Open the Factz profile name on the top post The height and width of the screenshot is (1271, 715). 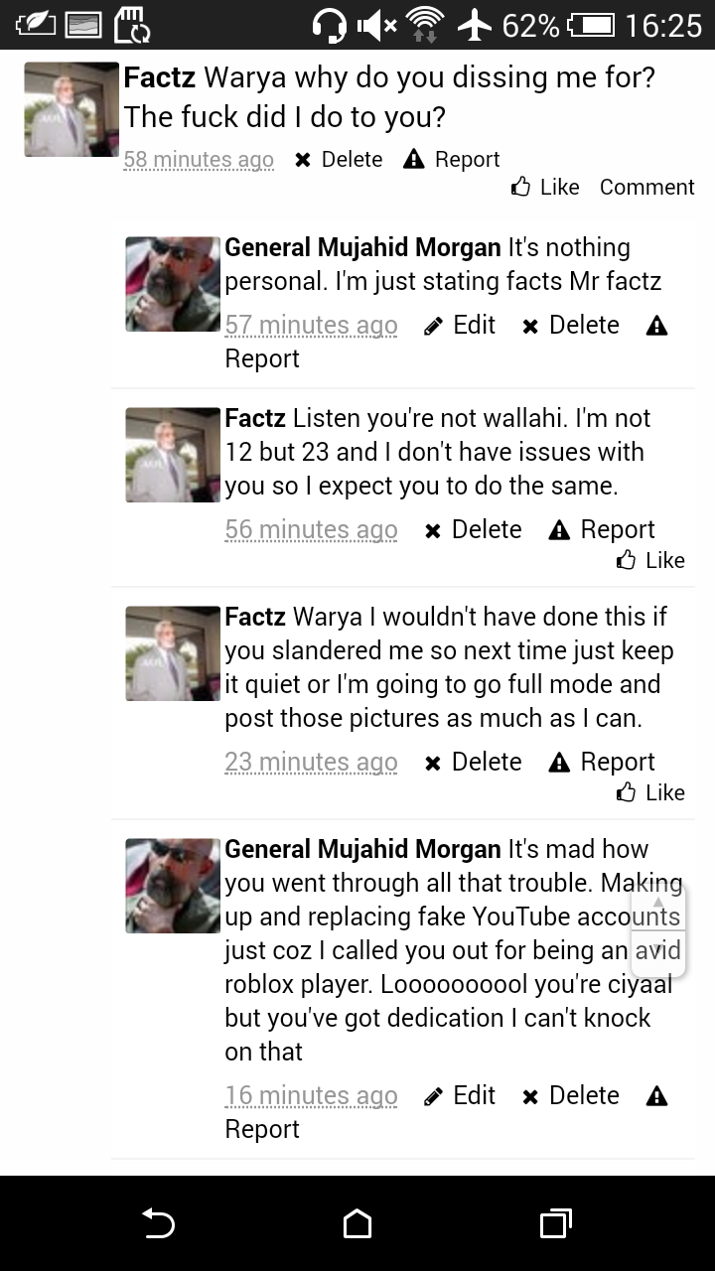click(159, 77)
